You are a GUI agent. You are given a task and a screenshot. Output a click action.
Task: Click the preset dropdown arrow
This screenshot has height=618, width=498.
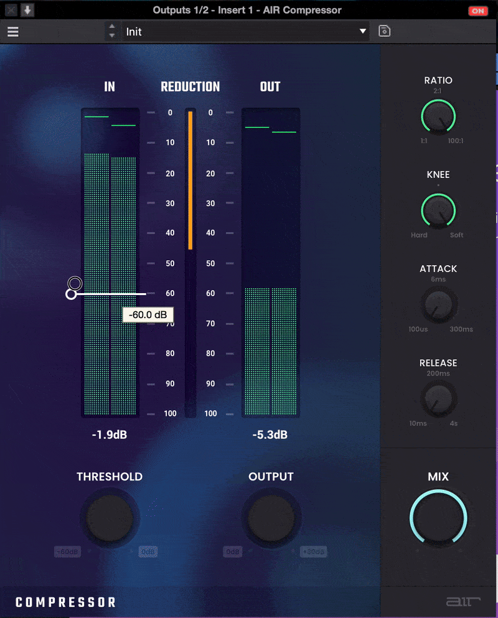(x=362, y=31)
